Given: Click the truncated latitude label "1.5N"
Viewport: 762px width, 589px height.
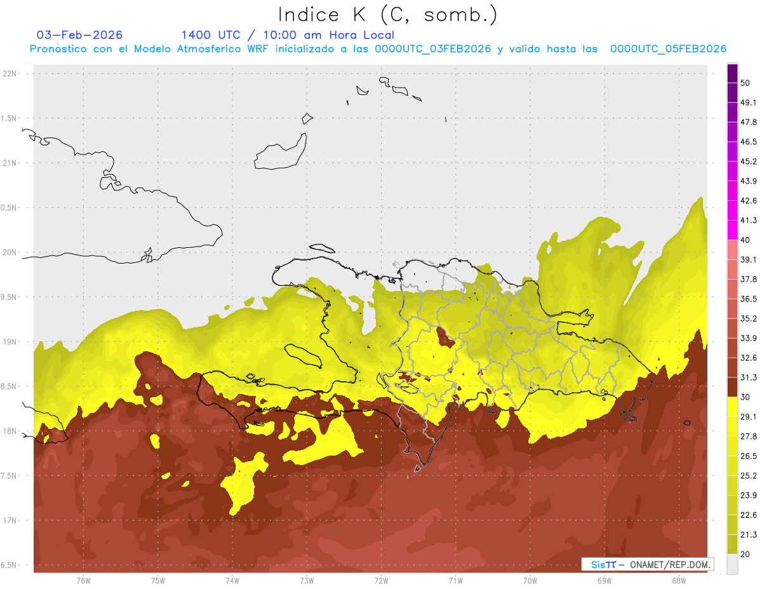Looking at the screenshot, I should click(10, 119).
